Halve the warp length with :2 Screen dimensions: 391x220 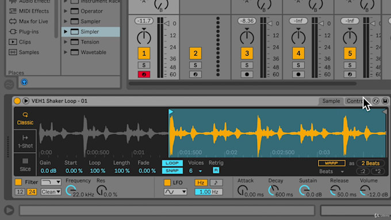pos(363,171)
